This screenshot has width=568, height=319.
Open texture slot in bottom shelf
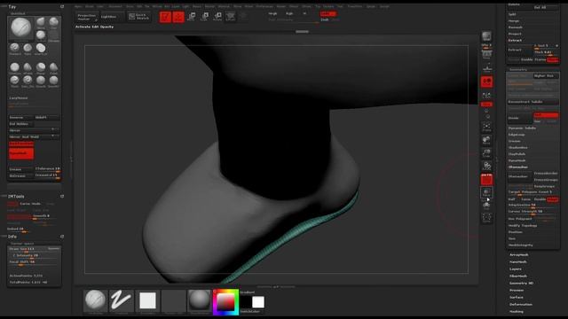(174, 300)
